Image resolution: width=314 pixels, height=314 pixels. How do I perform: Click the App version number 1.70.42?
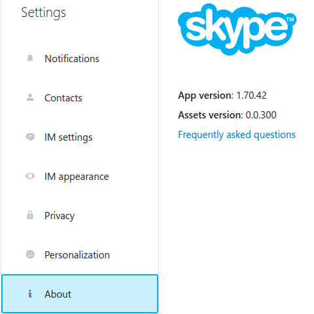coord(251,96)
